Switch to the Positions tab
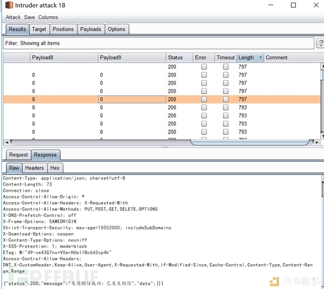This screenshot has width=324, height=289. [63, 29]
